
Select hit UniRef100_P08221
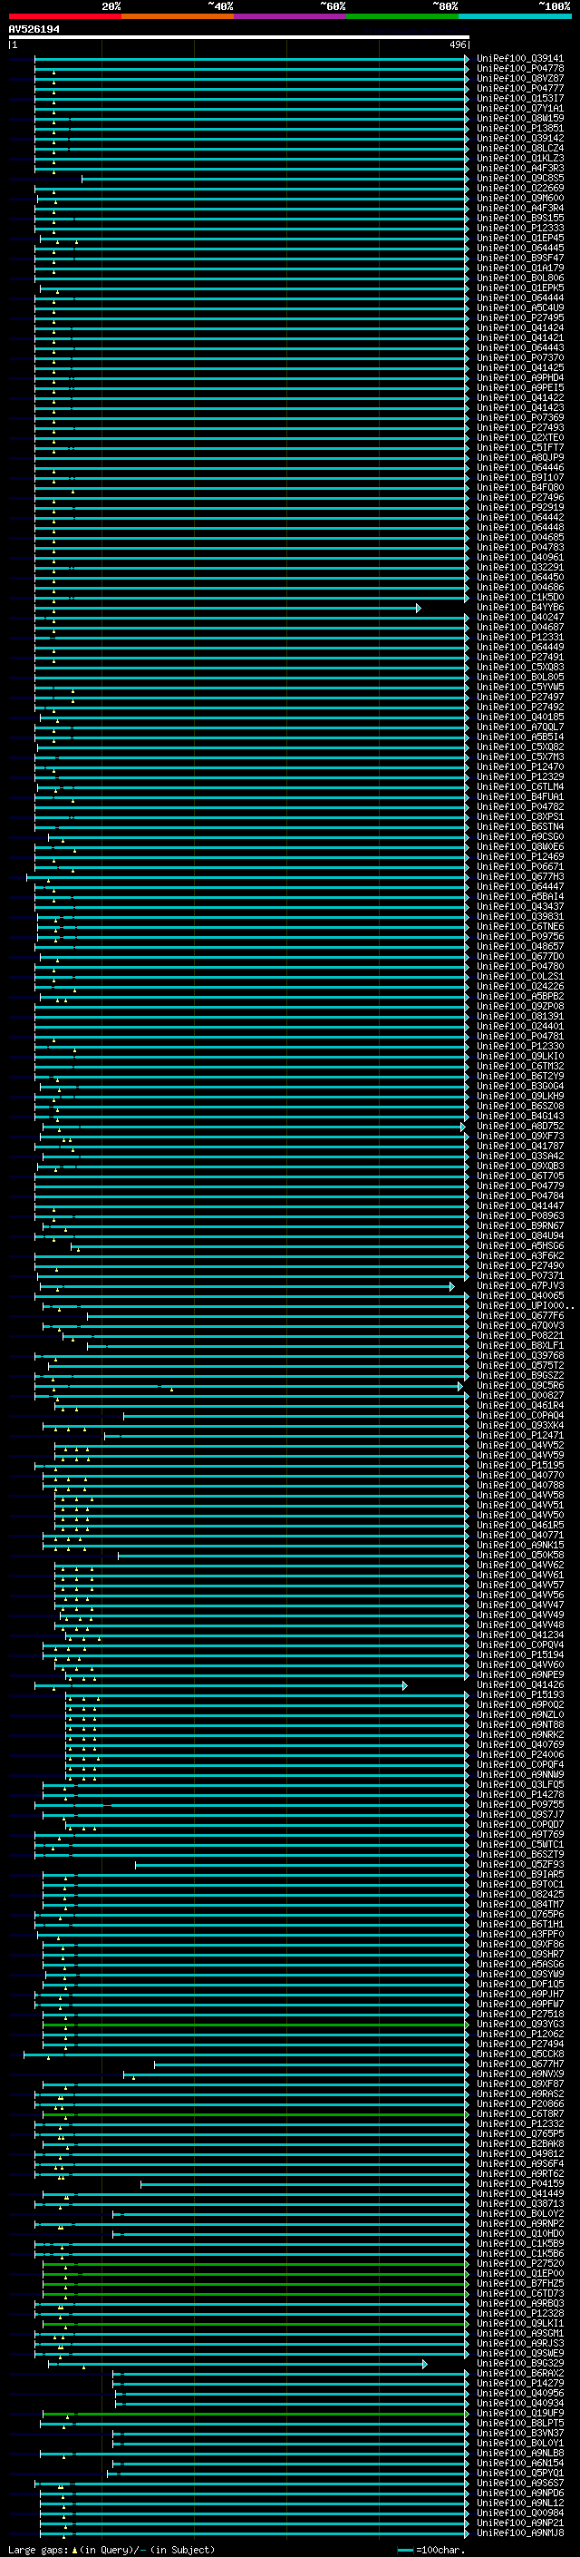tap(519, 1335)
